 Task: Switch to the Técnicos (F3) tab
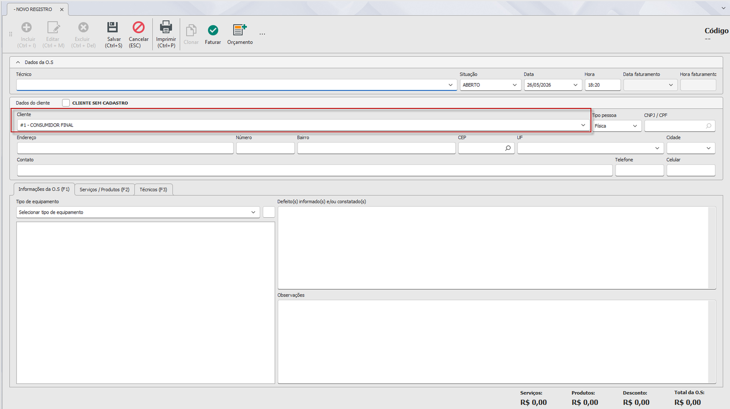(x=153, y=189)
